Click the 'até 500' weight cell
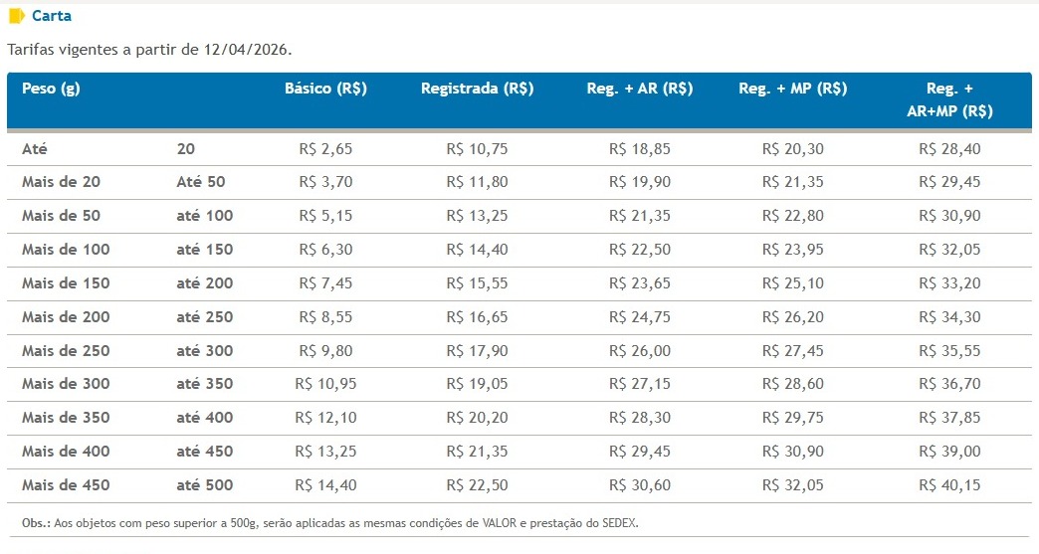This screenshot has width=1039, height=554. [x=205, y=485]
